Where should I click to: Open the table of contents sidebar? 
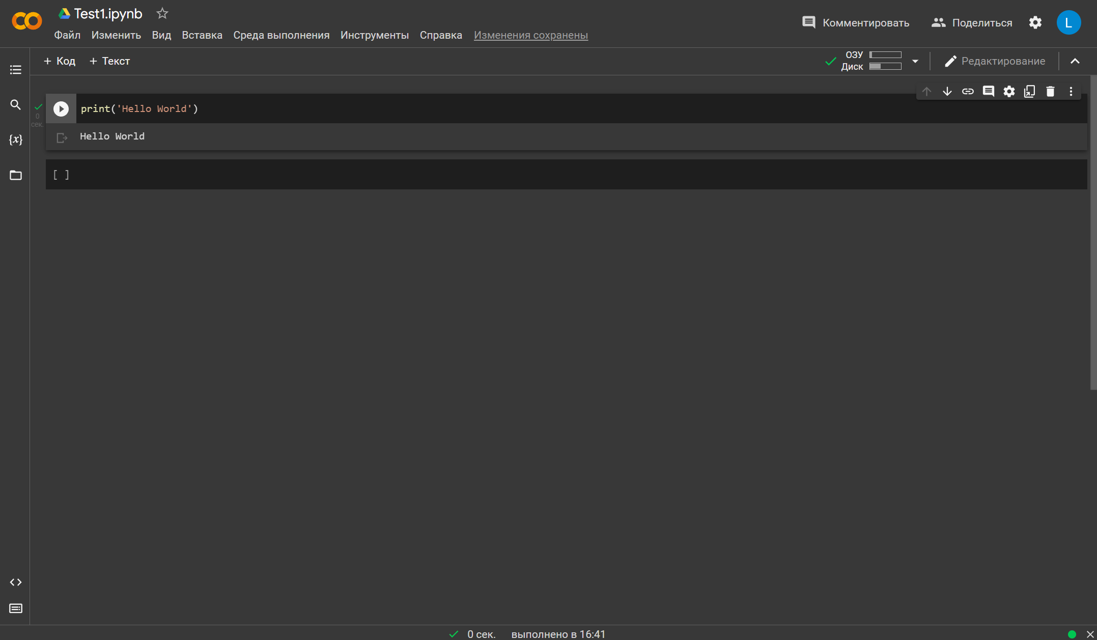(x=15, y=70)
